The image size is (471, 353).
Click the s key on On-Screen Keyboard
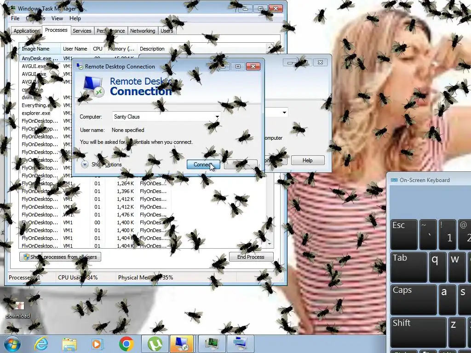click(465, 300)
